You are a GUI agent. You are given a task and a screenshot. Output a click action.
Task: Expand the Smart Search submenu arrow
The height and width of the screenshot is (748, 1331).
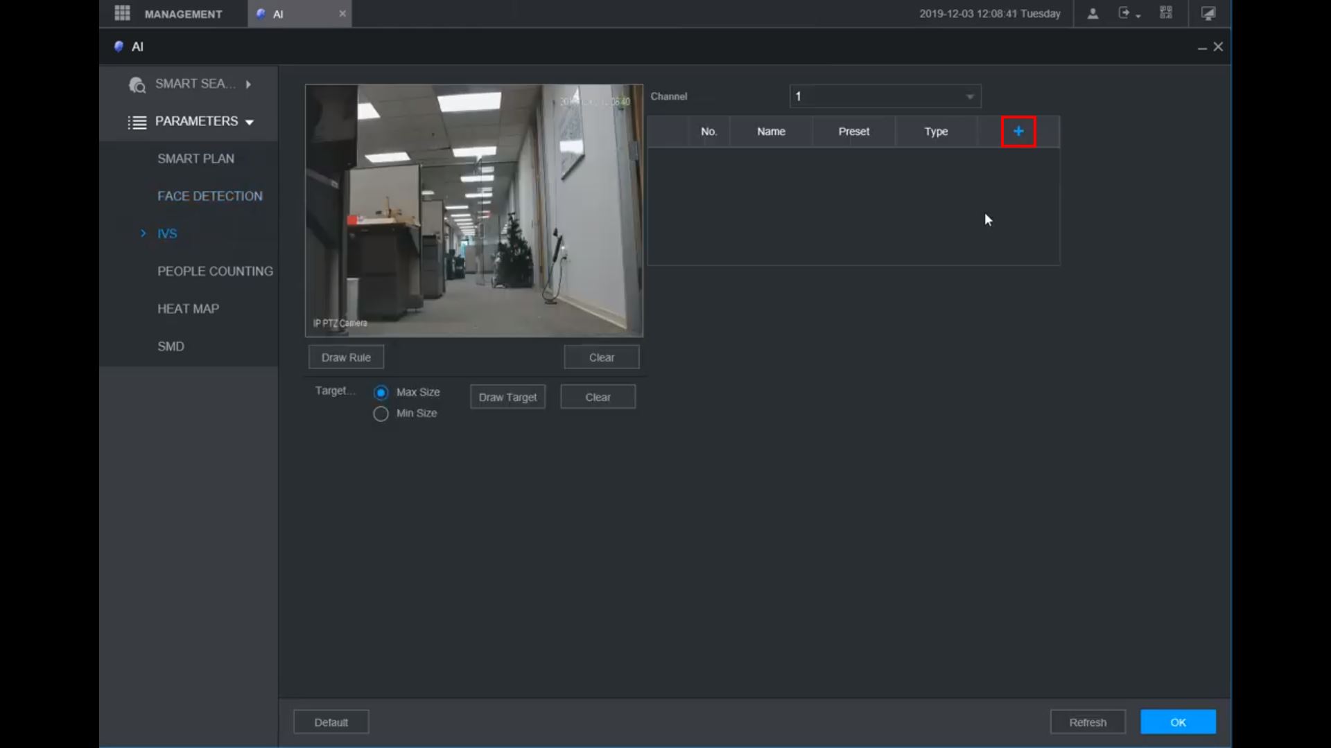coord(248,84)
